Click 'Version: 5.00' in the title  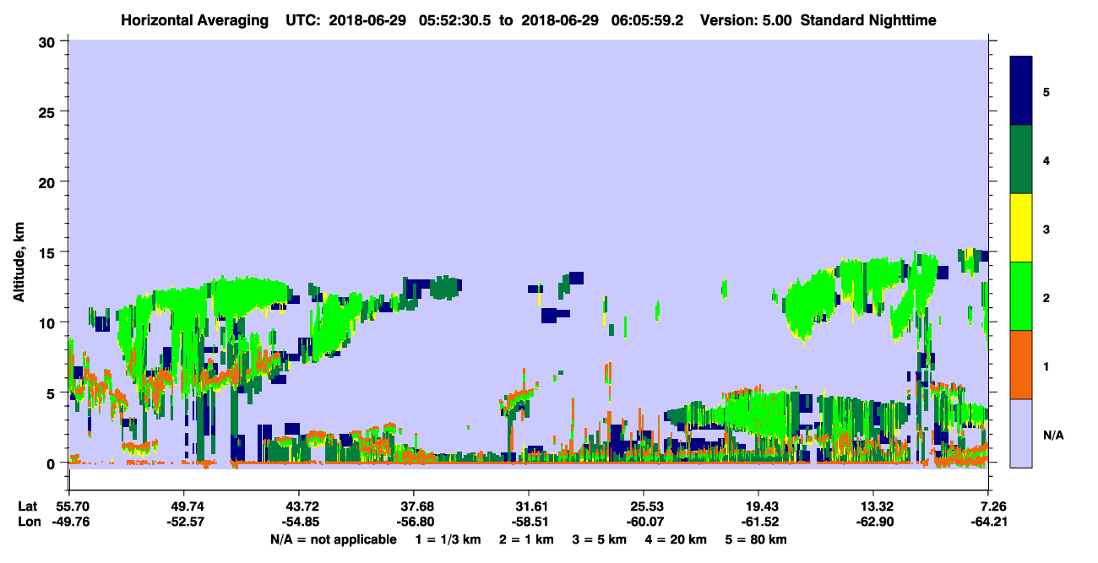click(x=746, y=19)
